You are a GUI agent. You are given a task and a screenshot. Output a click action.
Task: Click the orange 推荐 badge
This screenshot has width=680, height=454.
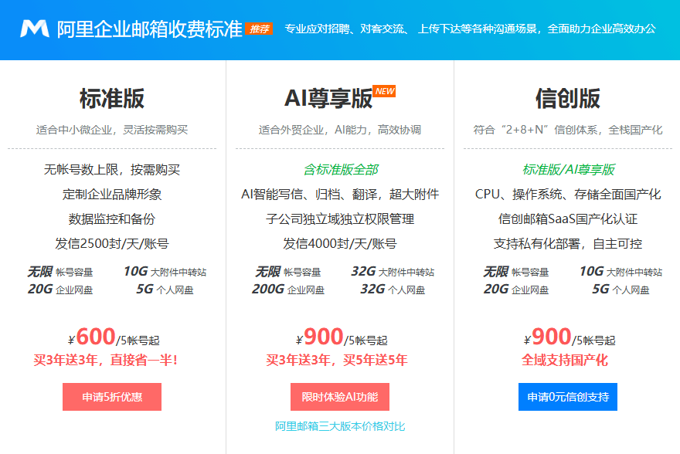tap(259, 29)
